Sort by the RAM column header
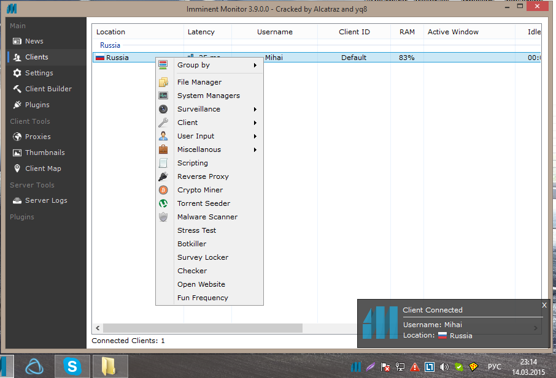 [x=407, y=32]
